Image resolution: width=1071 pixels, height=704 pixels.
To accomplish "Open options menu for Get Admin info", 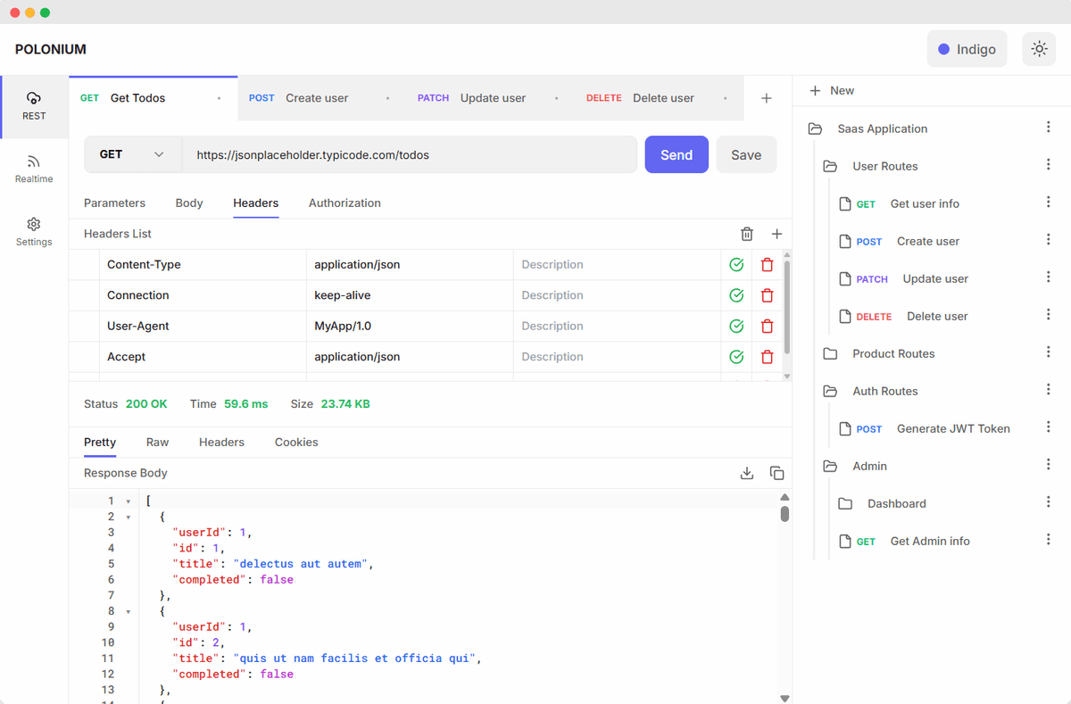I will pos(1048,540).
